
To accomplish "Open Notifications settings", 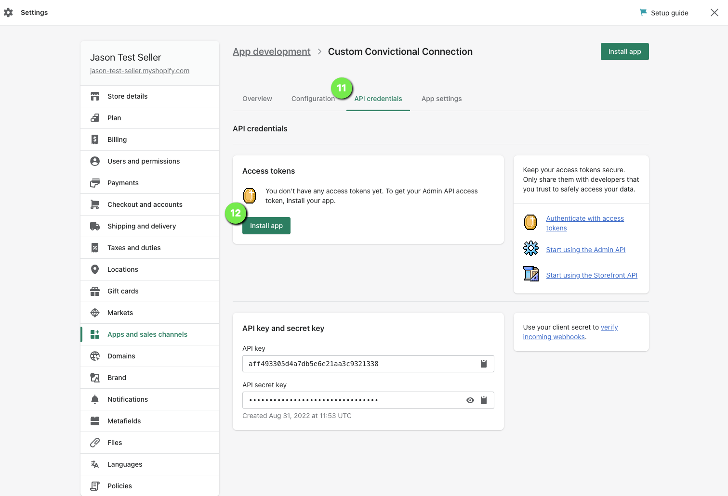I will [150, 399].
